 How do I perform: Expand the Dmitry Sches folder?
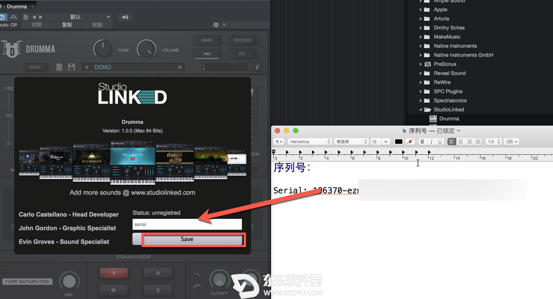click(420, 28)
